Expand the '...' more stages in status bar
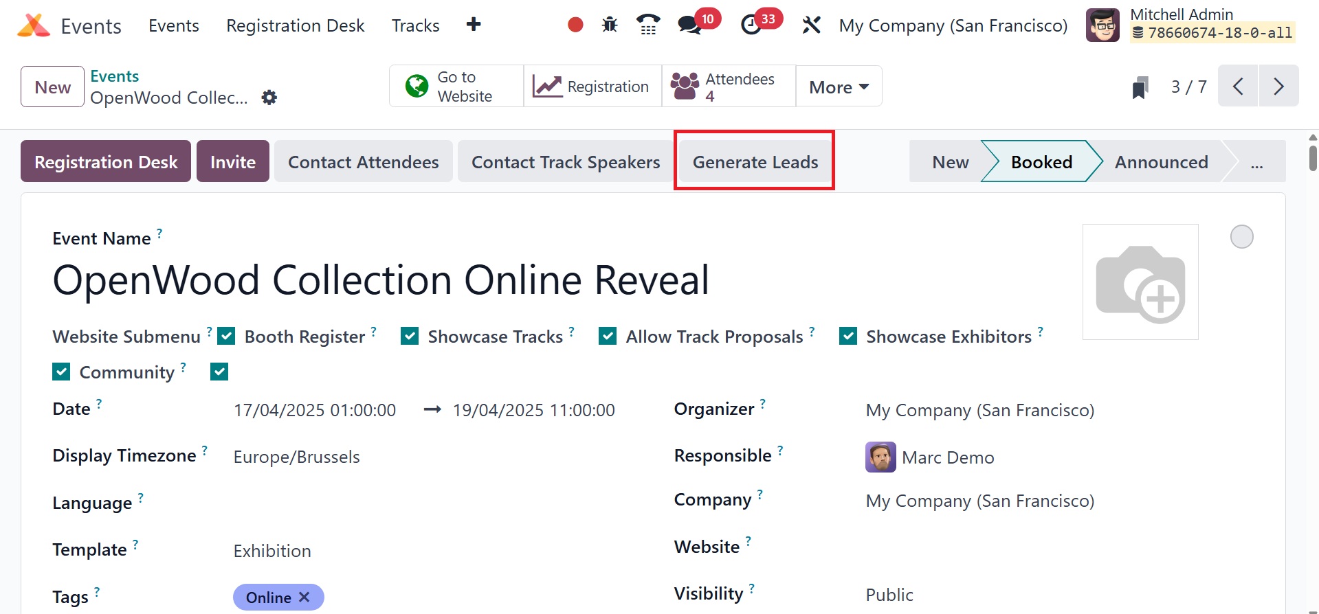This screenshot has height=614, width=1319. point(1257,162)
